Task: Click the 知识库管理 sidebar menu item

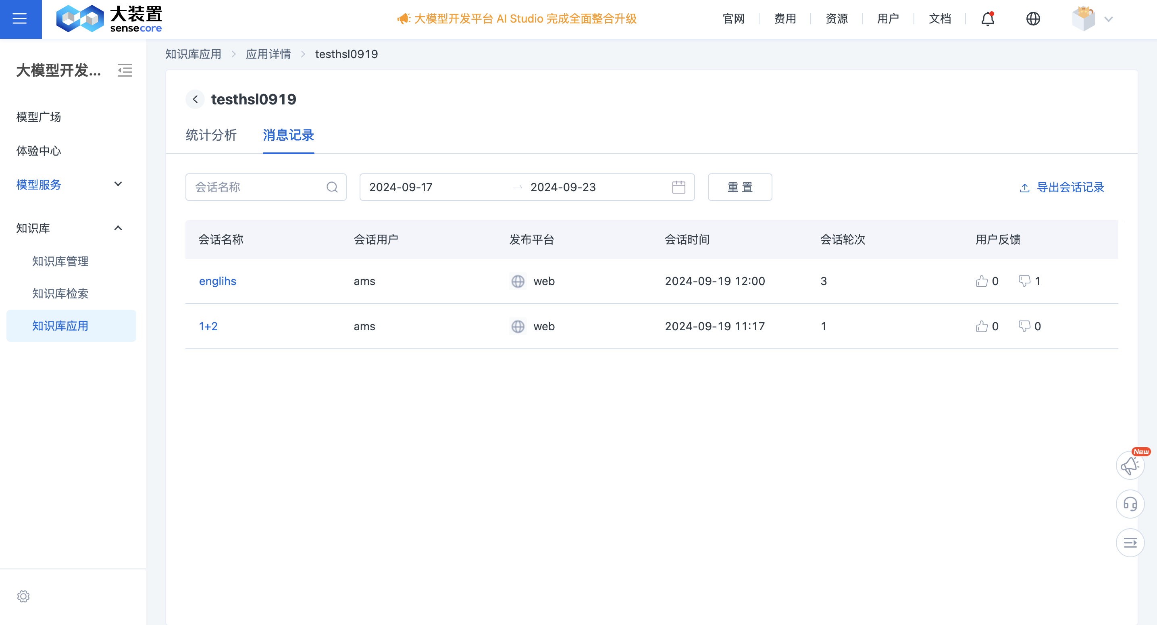Action: 61,261
